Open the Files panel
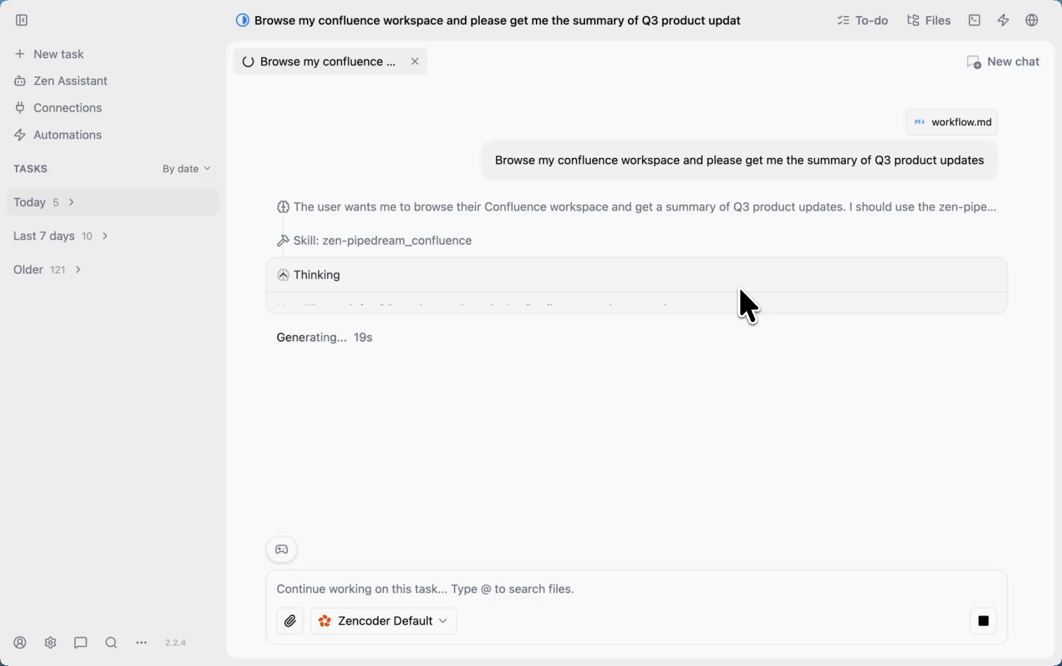The width and height of the screenshot is (1062, 666). [929, 20]
